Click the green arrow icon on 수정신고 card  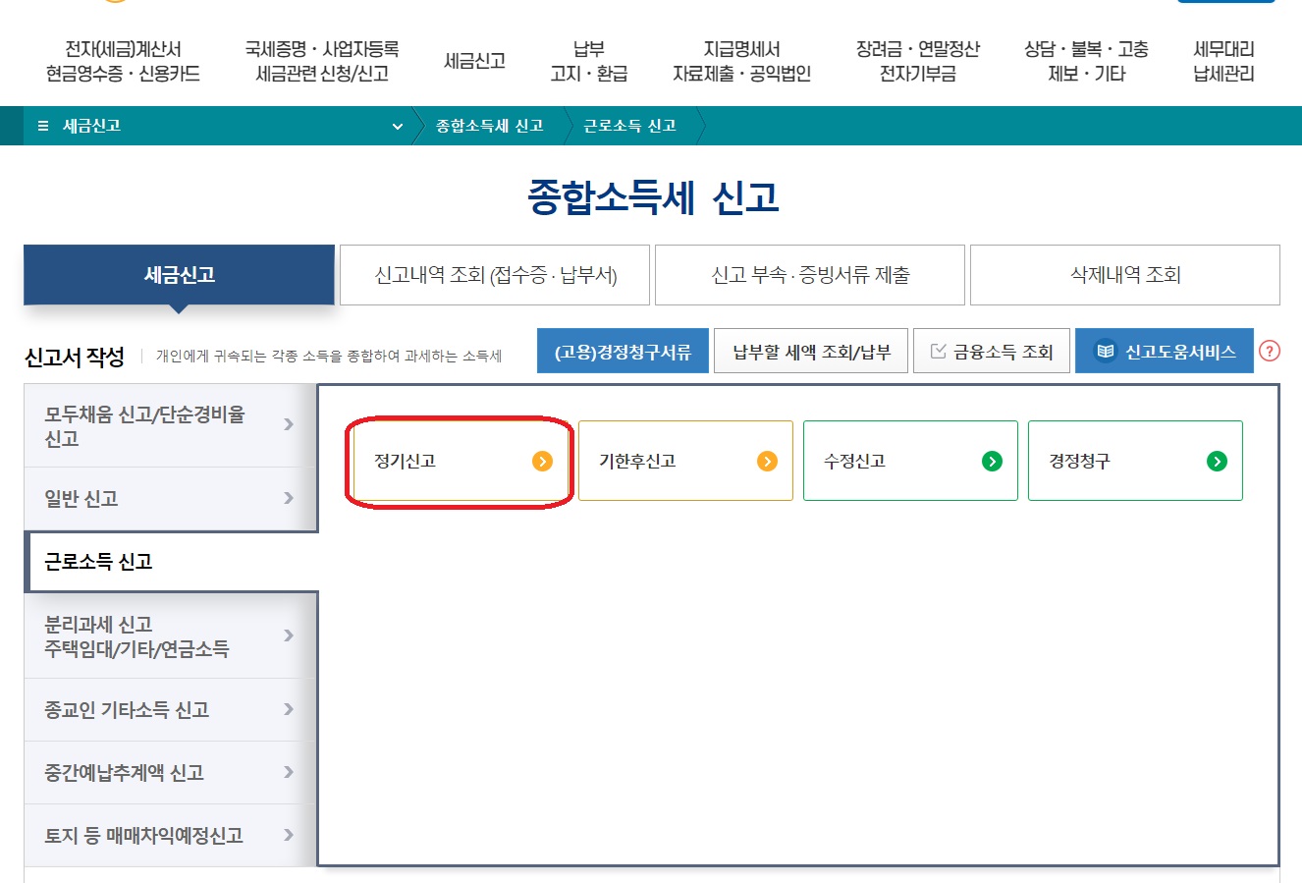click(x=992, y=461)
